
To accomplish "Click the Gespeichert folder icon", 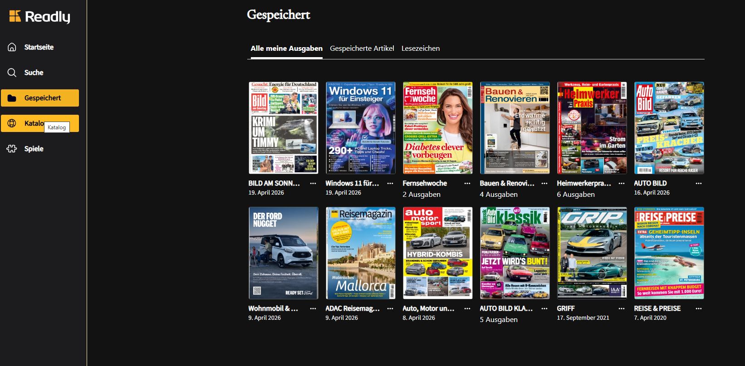I will pos(12,98).
